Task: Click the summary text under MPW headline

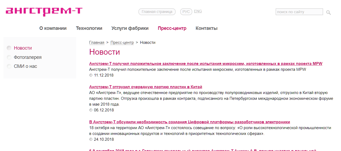Action: (197, 69)
